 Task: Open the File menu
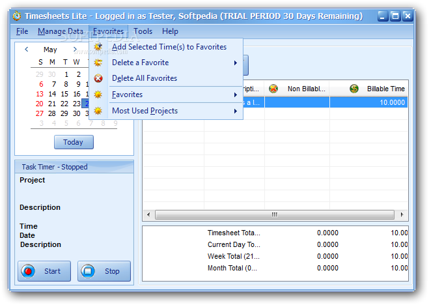pos(22,31)
